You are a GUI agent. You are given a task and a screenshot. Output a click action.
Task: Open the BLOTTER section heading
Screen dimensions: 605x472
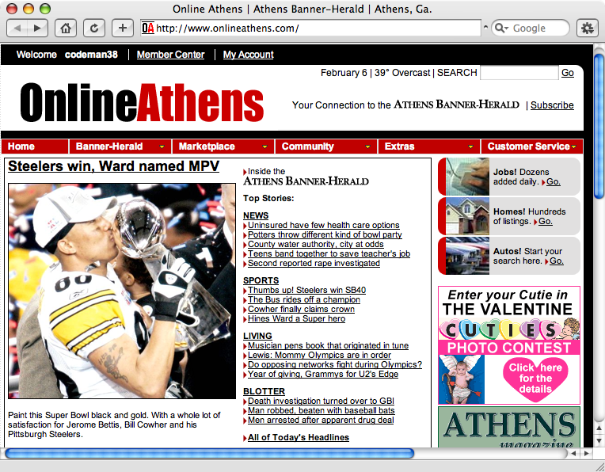pos(264,391)
